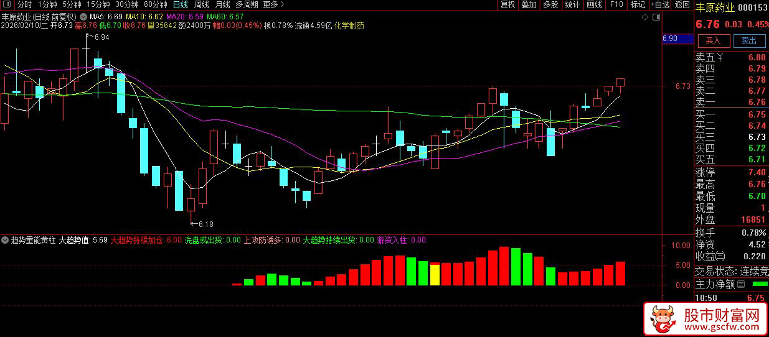Add stock via +自选 button
This screenshot has width=769, height=337.
(x=660, y=4)
